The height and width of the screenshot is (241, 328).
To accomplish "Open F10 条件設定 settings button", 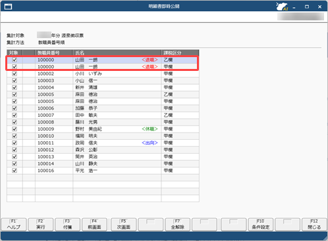I will pyautogui.click(x=261, y=225).
